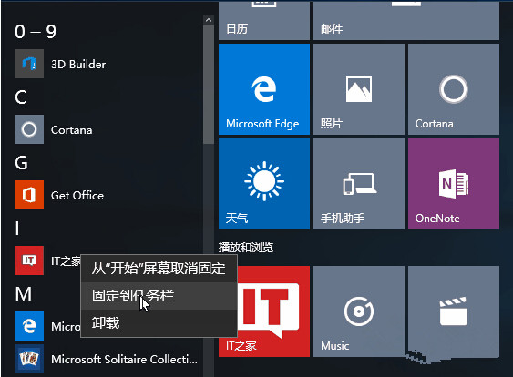This screenshot has width=513, height=377.
Task: Click the app list scrollbar up arrow
Action: 209,20
